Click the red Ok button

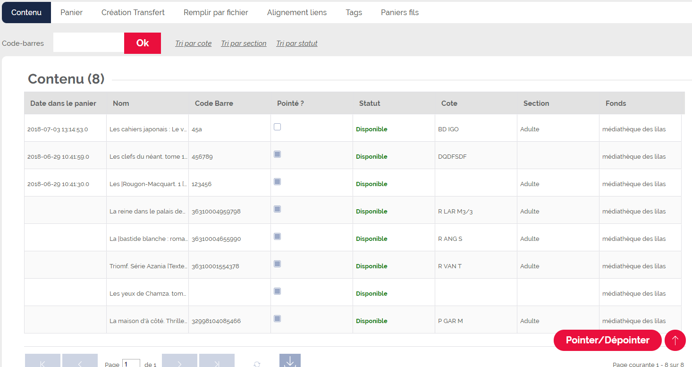[143, 43]
